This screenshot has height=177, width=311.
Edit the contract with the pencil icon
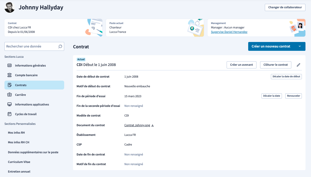299,65
